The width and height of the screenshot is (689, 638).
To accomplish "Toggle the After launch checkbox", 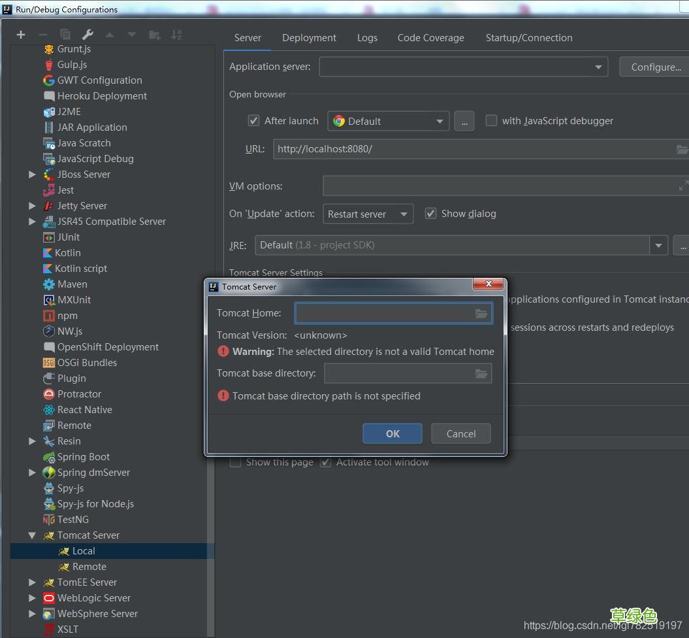I will (254, 121).
